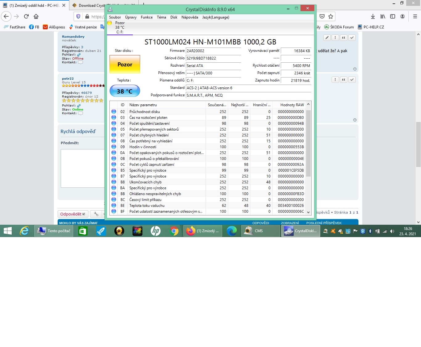The height and width of the screenshot is (347, 421).
Task: Open Firefox library icon
Action: (383, 16)
